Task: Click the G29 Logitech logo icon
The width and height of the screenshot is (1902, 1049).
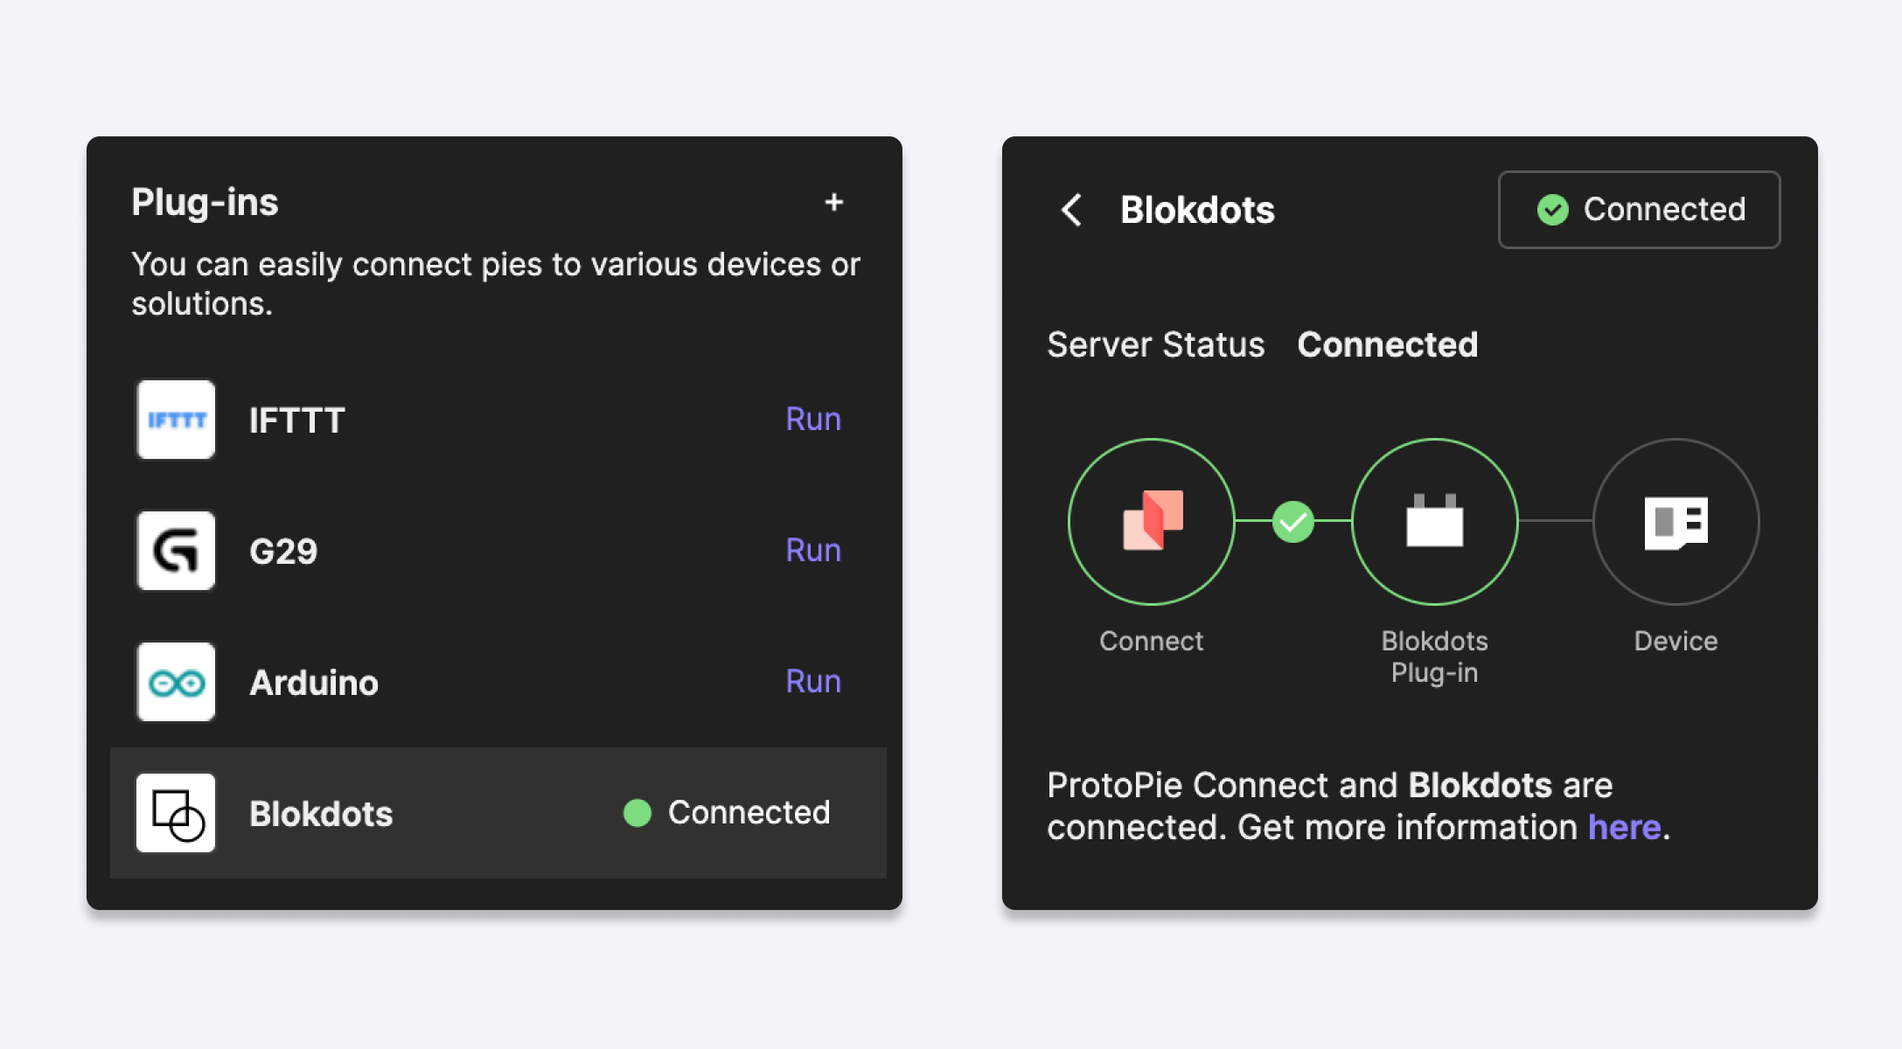Action: 176,551
